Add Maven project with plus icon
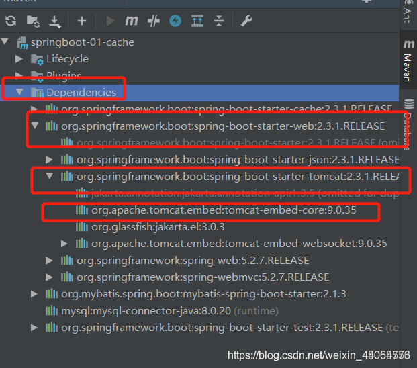Image resolution: width=417 pixels, height=368 pixels. [x=82, y=21]
